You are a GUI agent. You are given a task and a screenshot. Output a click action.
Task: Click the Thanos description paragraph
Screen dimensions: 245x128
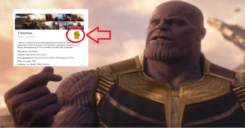click(49, 45)
